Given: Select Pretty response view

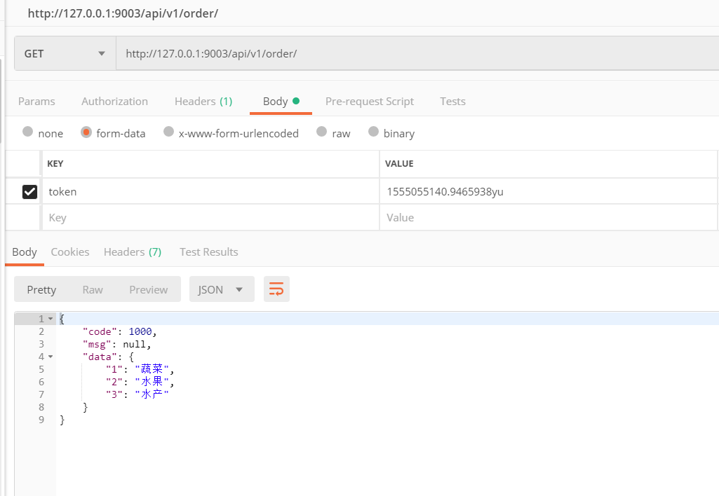Looking at the screenshot, I should coord(41,289).
